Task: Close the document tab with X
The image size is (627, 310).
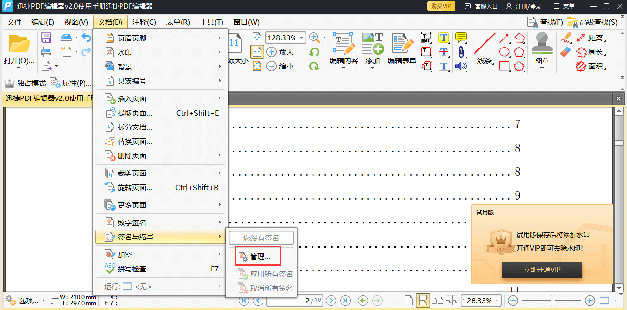Action: click(x=618, y=99)
